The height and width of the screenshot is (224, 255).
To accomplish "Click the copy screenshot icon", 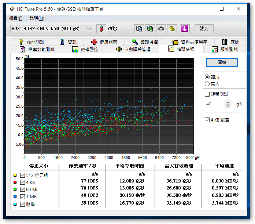I will click(x=150, y=29).
